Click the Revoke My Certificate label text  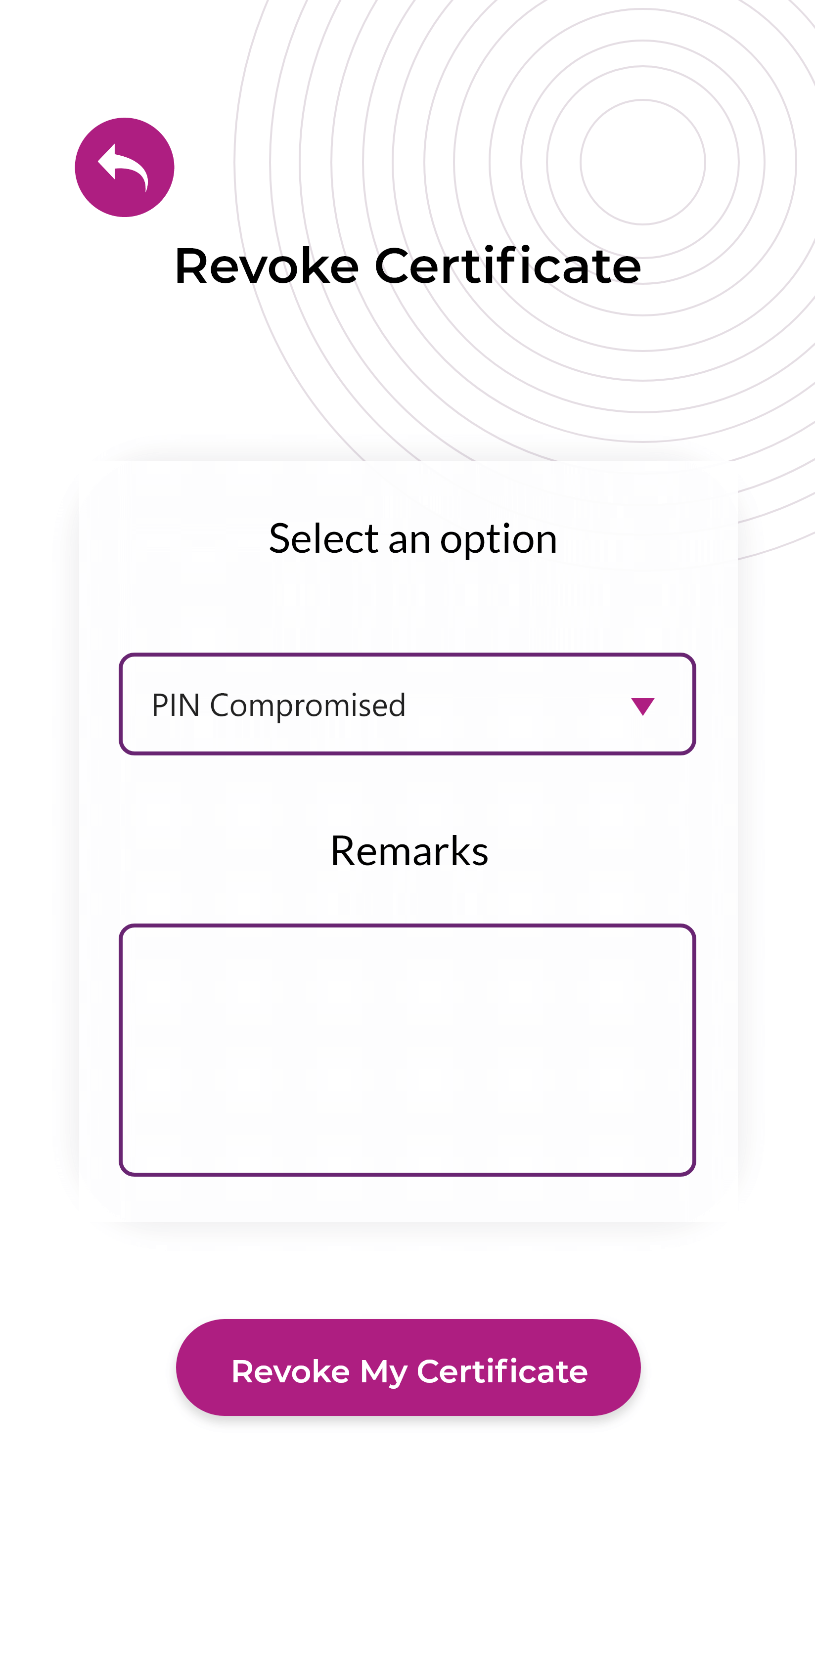pyautogui.click(x=409, y=1371)
